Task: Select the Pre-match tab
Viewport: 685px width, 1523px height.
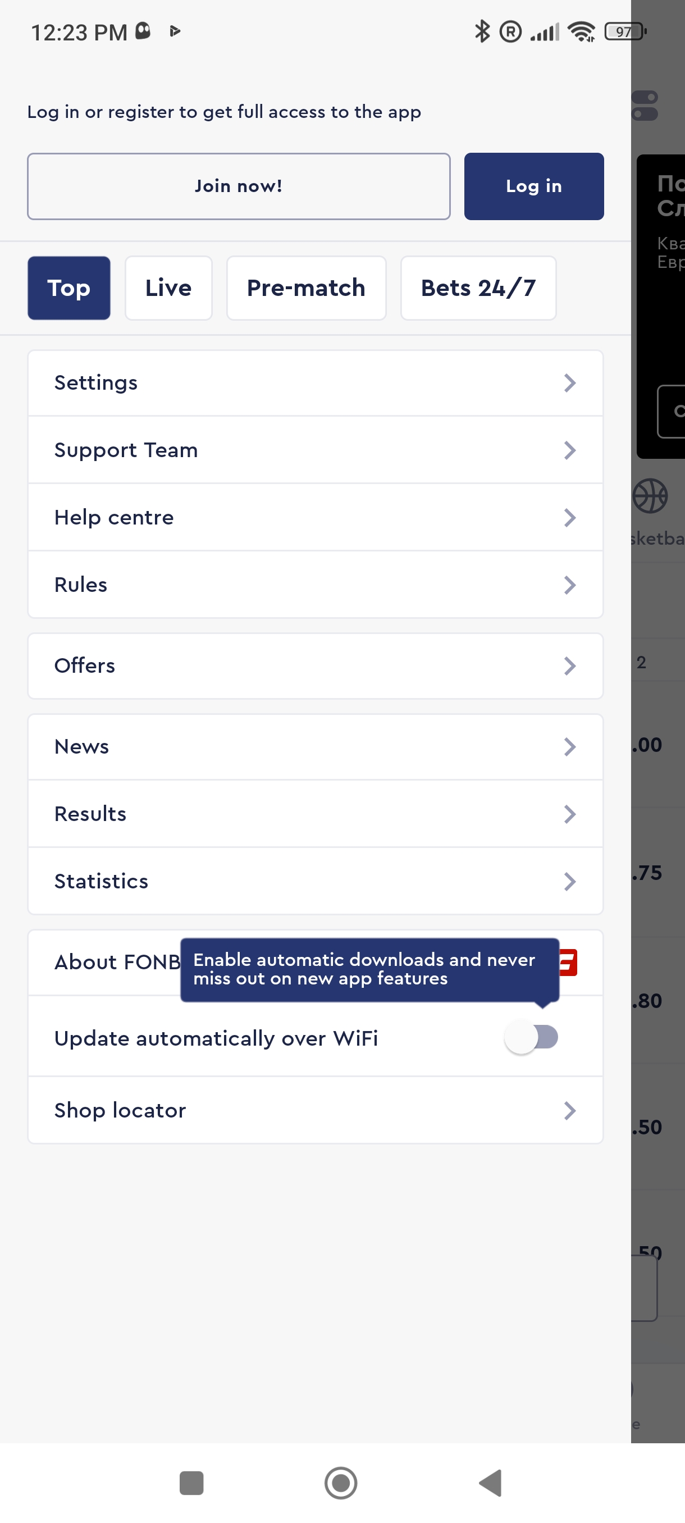Action: pos(305,289)
